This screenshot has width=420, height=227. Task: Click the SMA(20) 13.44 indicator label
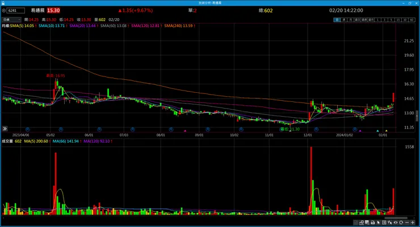point(82,25)
